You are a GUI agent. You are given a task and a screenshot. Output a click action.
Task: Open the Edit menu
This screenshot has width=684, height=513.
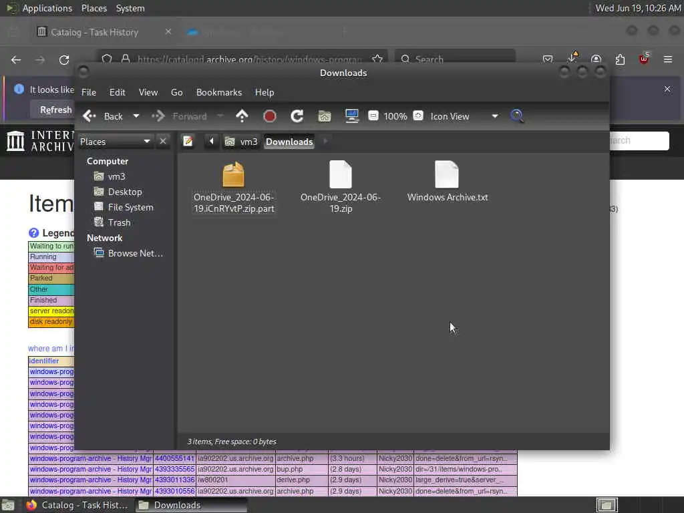click(x=117, y=92)
